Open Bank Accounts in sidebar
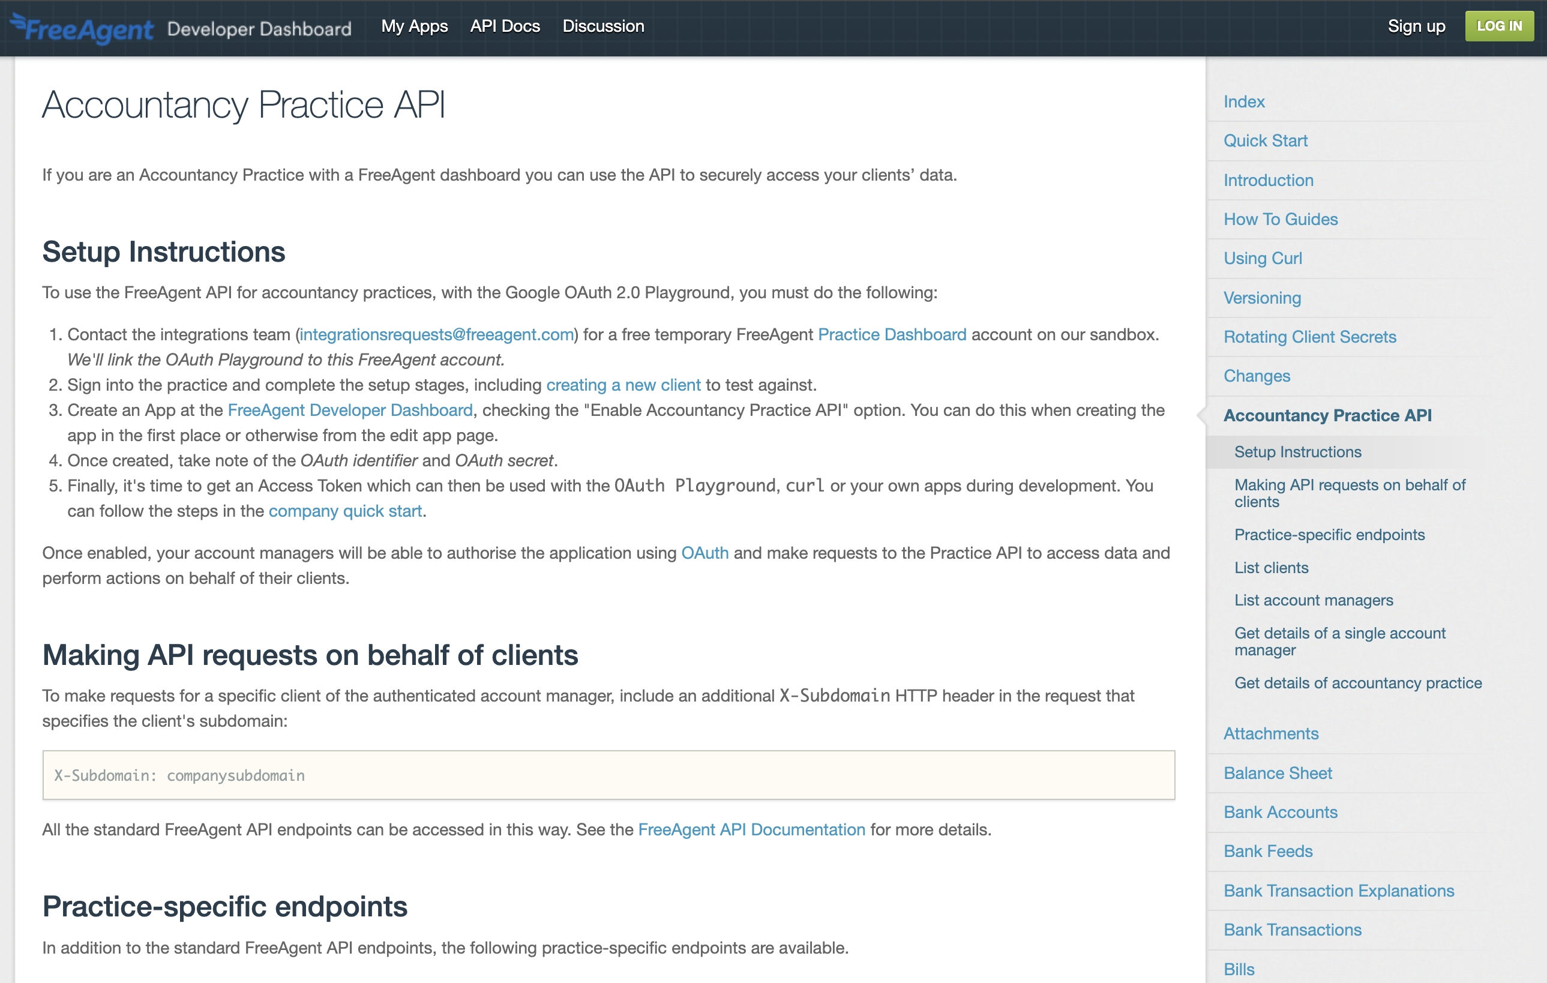 coord(1281,812)
